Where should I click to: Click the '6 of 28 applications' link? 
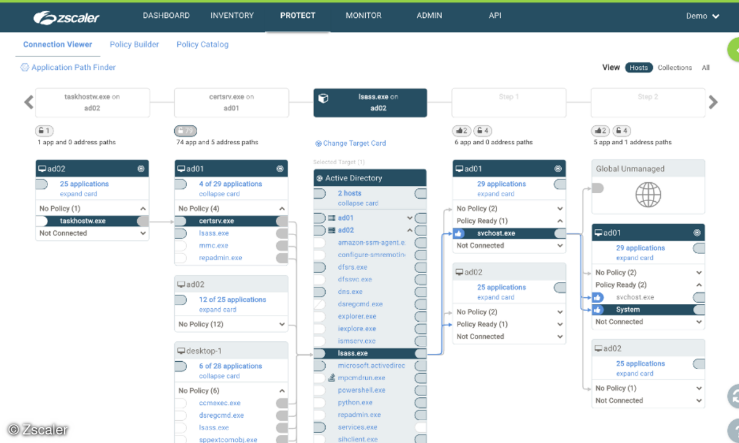pyautogui.click(x=230, y=366)
